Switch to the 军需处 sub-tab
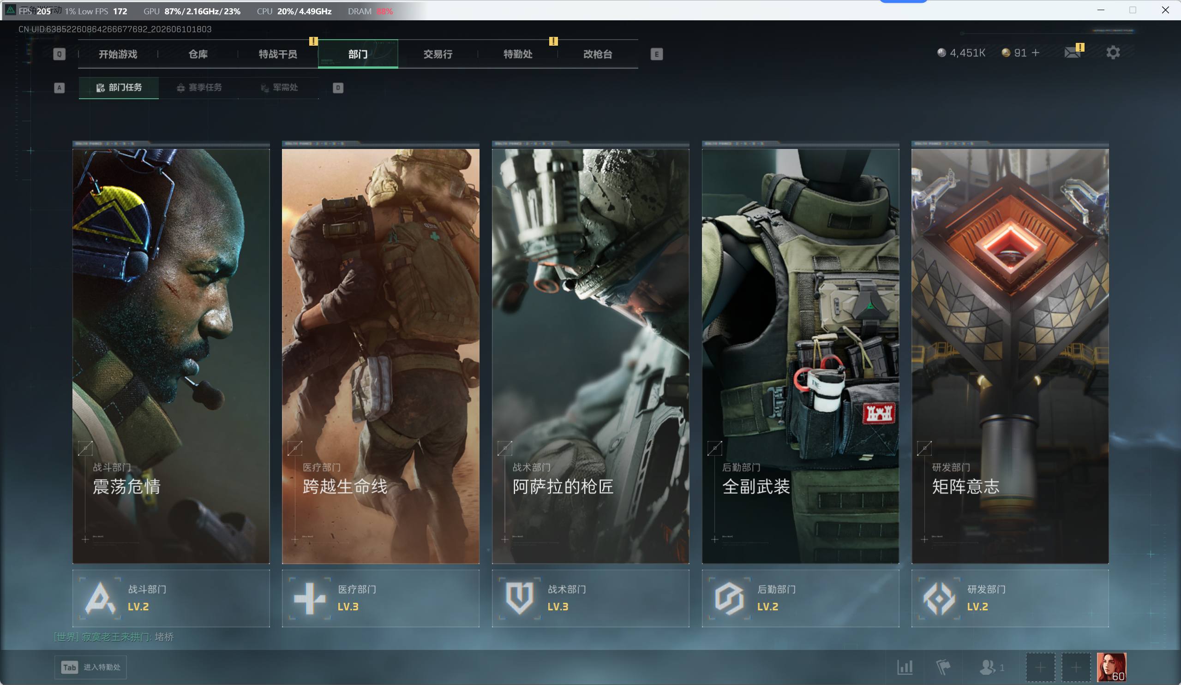 click(x=279, y=88)
